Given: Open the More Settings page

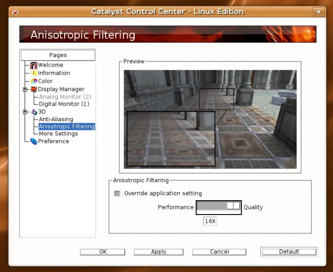Looking at the screenshot, I should point(58,133).
